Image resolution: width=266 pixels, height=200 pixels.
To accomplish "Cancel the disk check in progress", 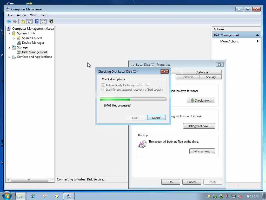I will [156, 118].
